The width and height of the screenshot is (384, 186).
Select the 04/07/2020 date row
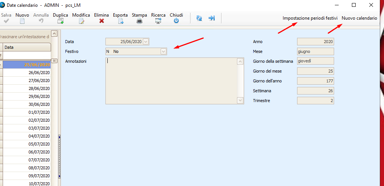pos(26,136)
